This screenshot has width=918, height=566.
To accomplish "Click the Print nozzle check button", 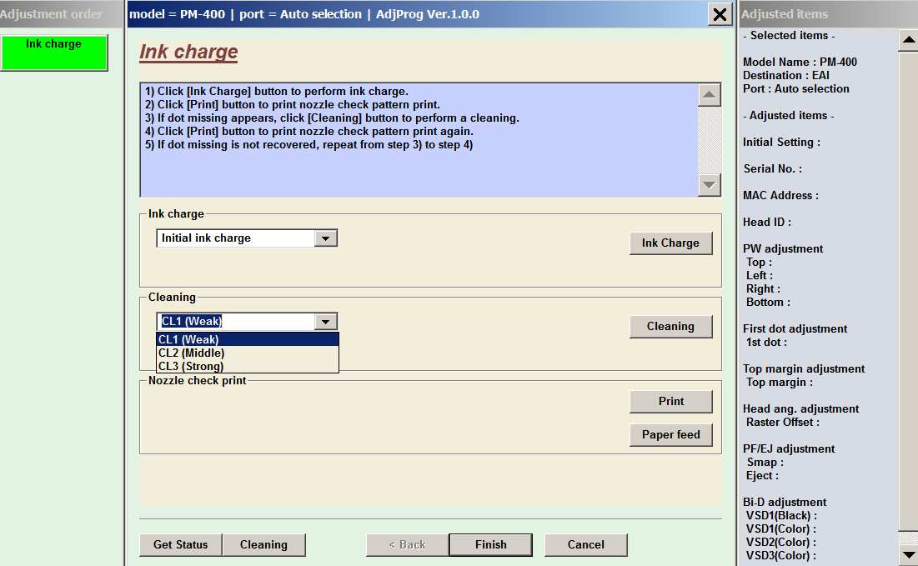I will pyautogui.click(x=671, y=402).
